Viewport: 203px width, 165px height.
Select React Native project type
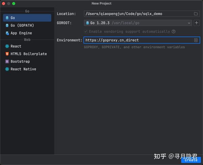tap(23, 69)
